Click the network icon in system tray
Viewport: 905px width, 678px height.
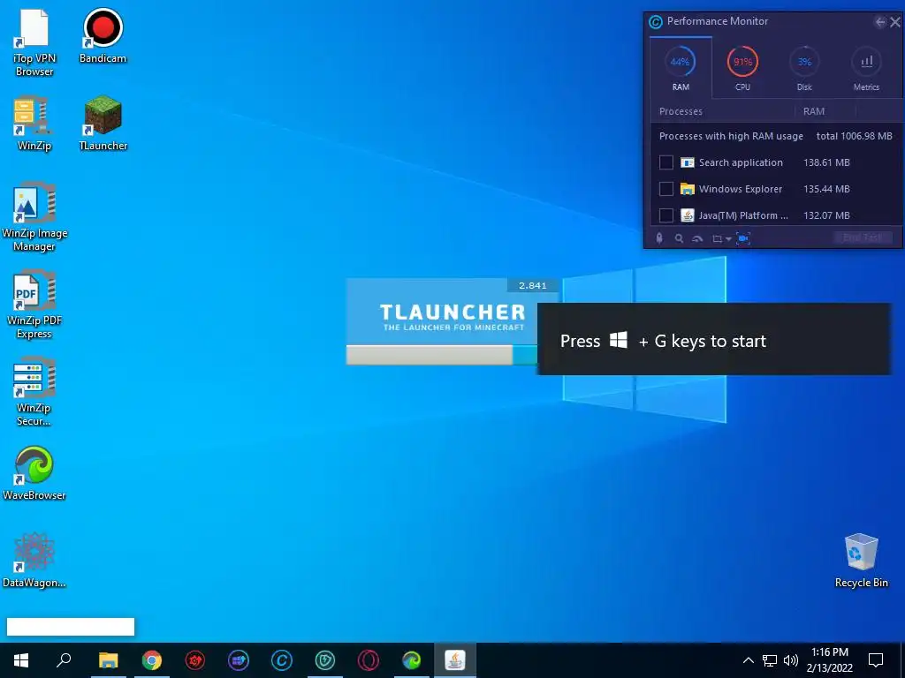[x=770, y=660]
